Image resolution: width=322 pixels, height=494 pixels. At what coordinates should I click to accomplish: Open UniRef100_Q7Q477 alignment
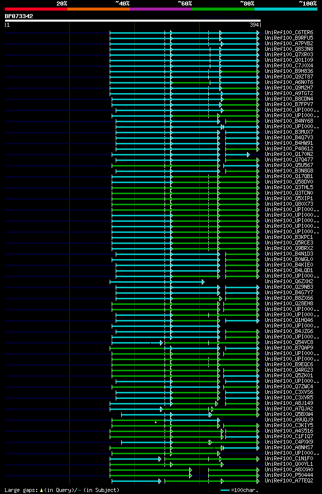(x=289, y=160)
